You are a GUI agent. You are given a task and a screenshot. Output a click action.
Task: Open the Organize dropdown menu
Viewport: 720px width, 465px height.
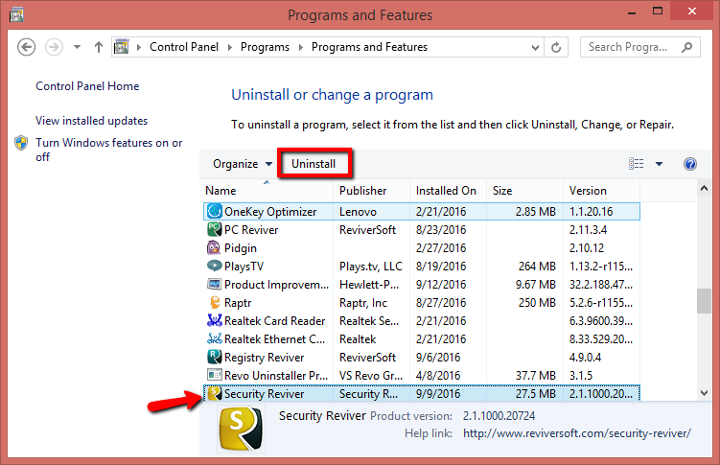coord(243,164)
